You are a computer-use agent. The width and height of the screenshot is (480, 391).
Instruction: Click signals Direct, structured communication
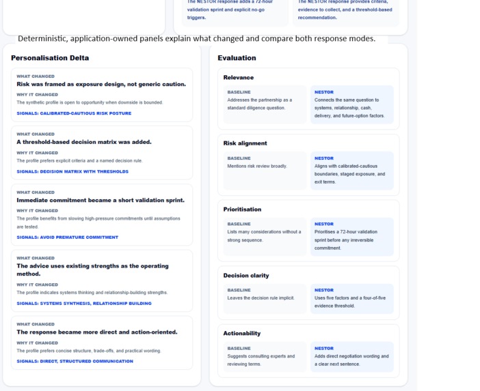[x=75, y=362]
